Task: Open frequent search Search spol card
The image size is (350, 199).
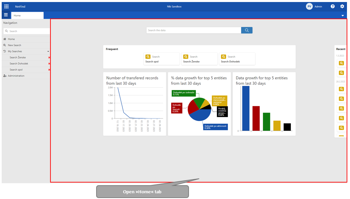Action: pos(161,59)
